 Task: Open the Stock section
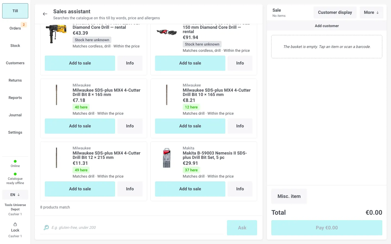(15, 46)
